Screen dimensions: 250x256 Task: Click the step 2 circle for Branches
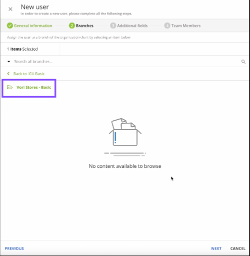click(72, 26)
